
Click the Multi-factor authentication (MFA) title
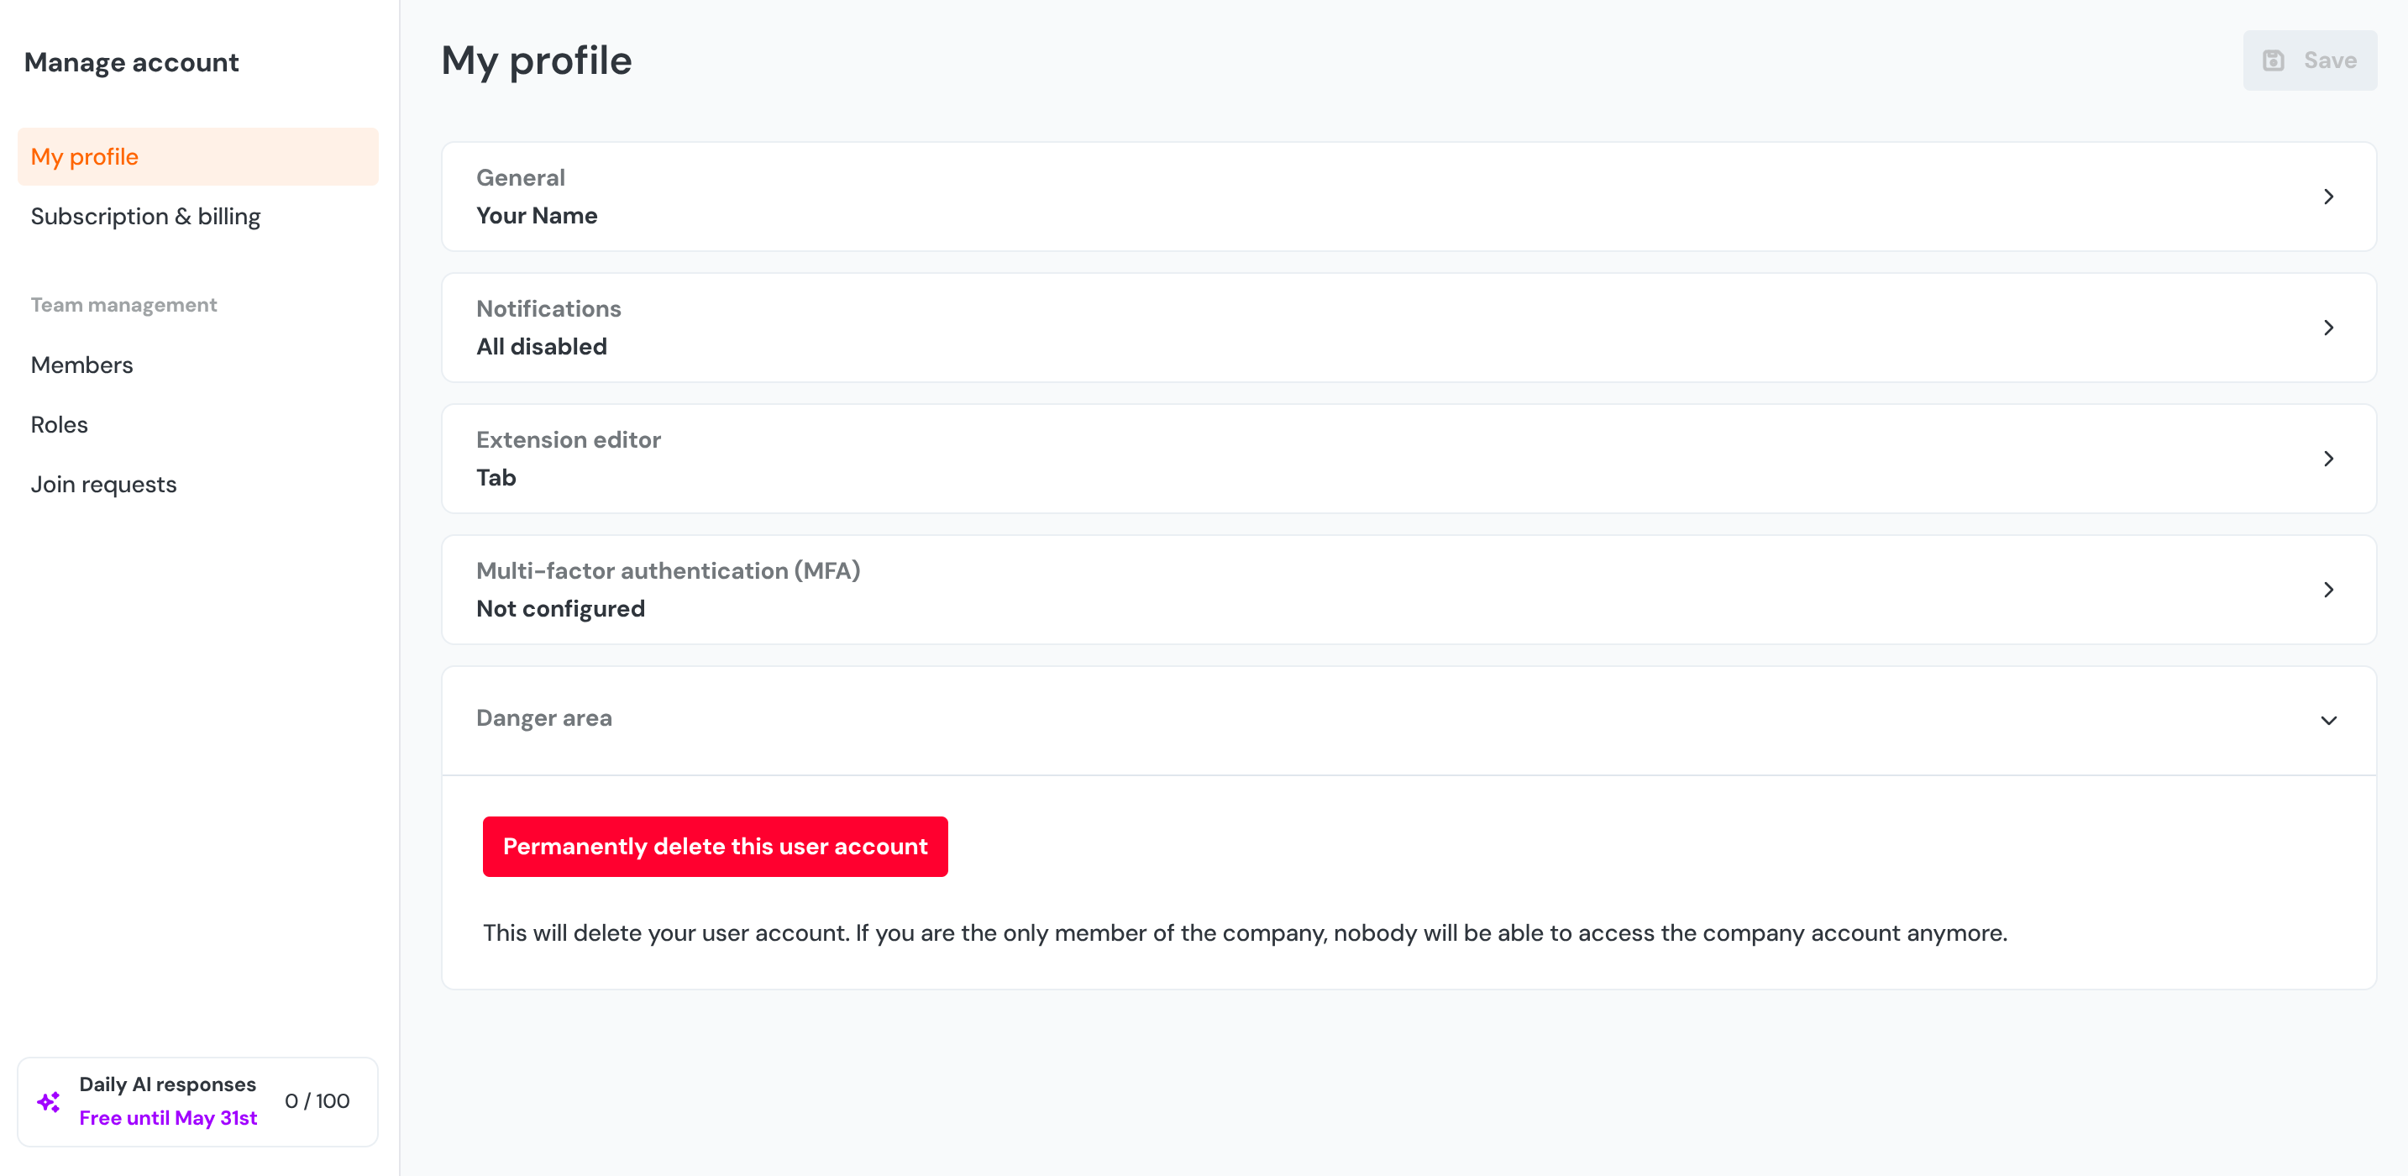669,571
